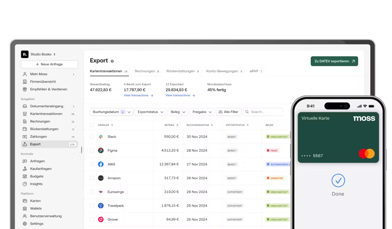This screenshot has height=229, width=392.
Task: Click the Benutzerverwaltung users icon
Action: tap(25, 216)
